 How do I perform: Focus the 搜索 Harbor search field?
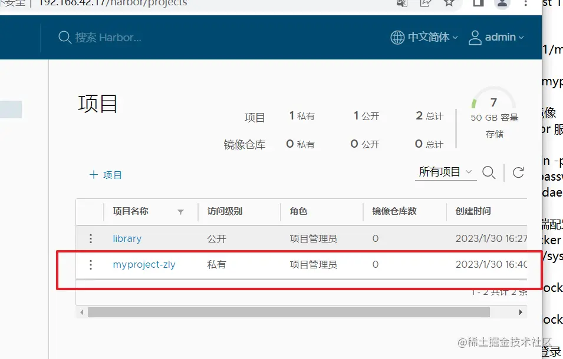coord(108,37)
